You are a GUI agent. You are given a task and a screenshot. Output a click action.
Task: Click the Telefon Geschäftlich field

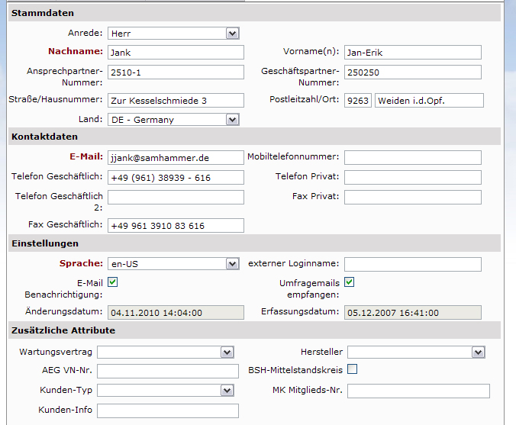click(176, 177)
